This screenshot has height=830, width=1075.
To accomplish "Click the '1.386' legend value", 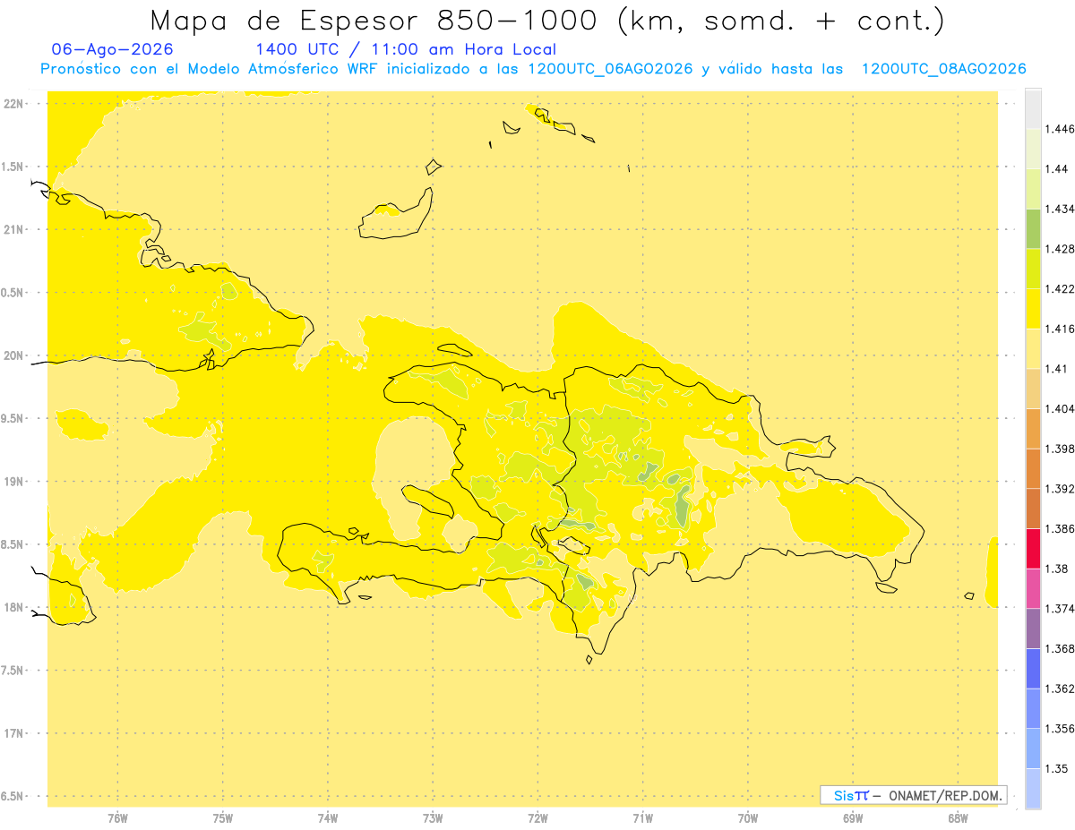I will tap(1059, 529).
